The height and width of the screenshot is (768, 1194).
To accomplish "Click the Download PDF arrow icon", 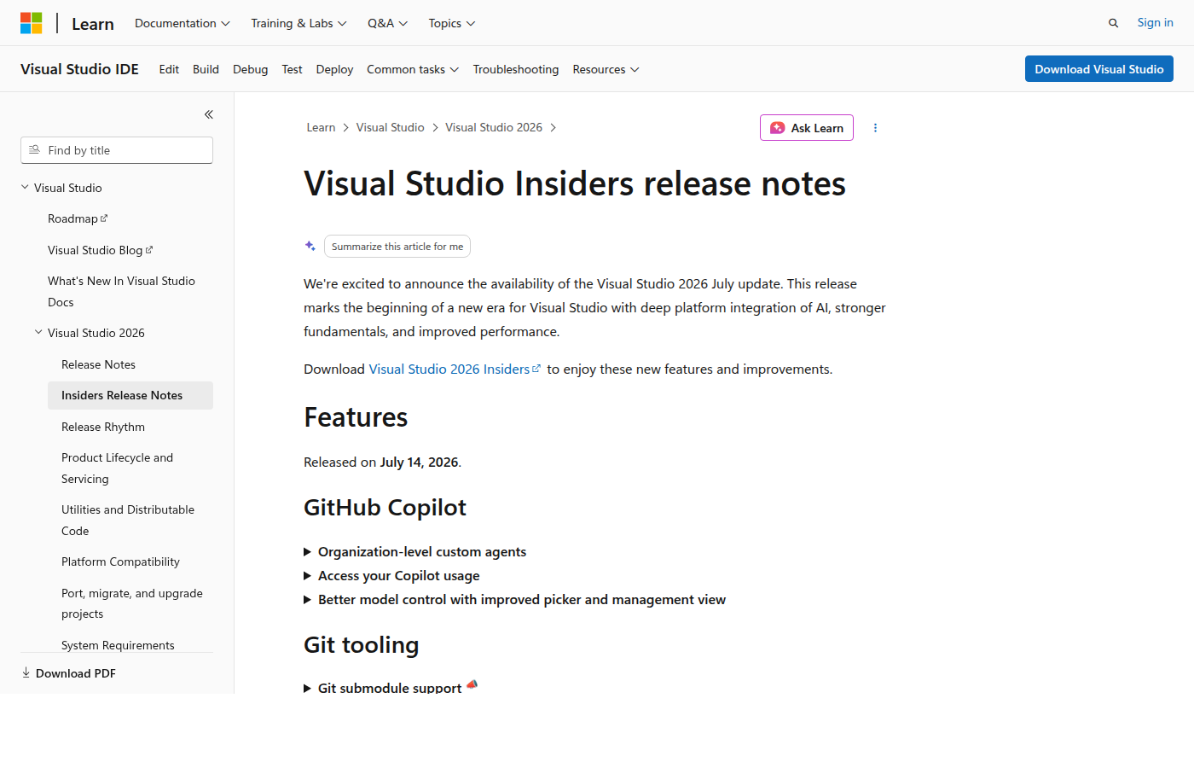I will point(26,672).
